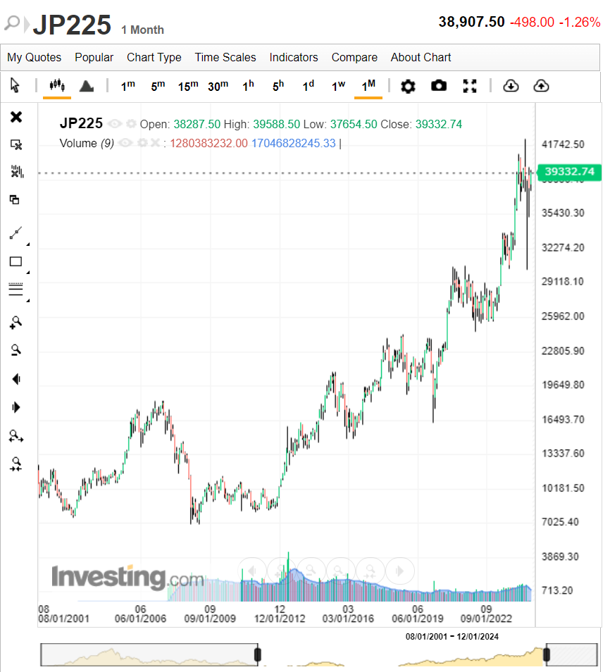Image resolution: width=610 pixels, height=672 pixels.
Task: Select the candlestick chart type icon
Action: (x=57, y=86)
